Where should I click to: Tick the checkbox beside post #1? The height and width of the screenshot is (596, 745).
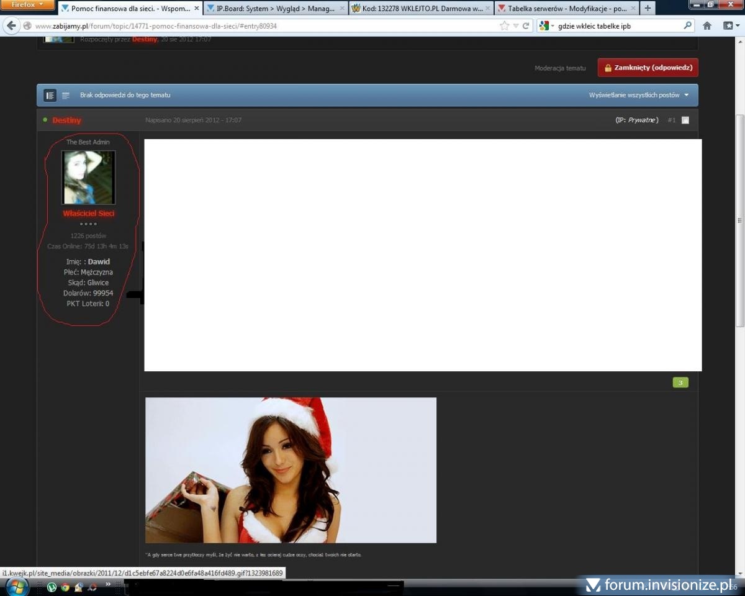click(685, 120)
